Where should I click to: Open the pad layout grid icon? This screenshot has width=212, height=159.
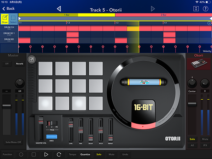[x=32, y=59]
